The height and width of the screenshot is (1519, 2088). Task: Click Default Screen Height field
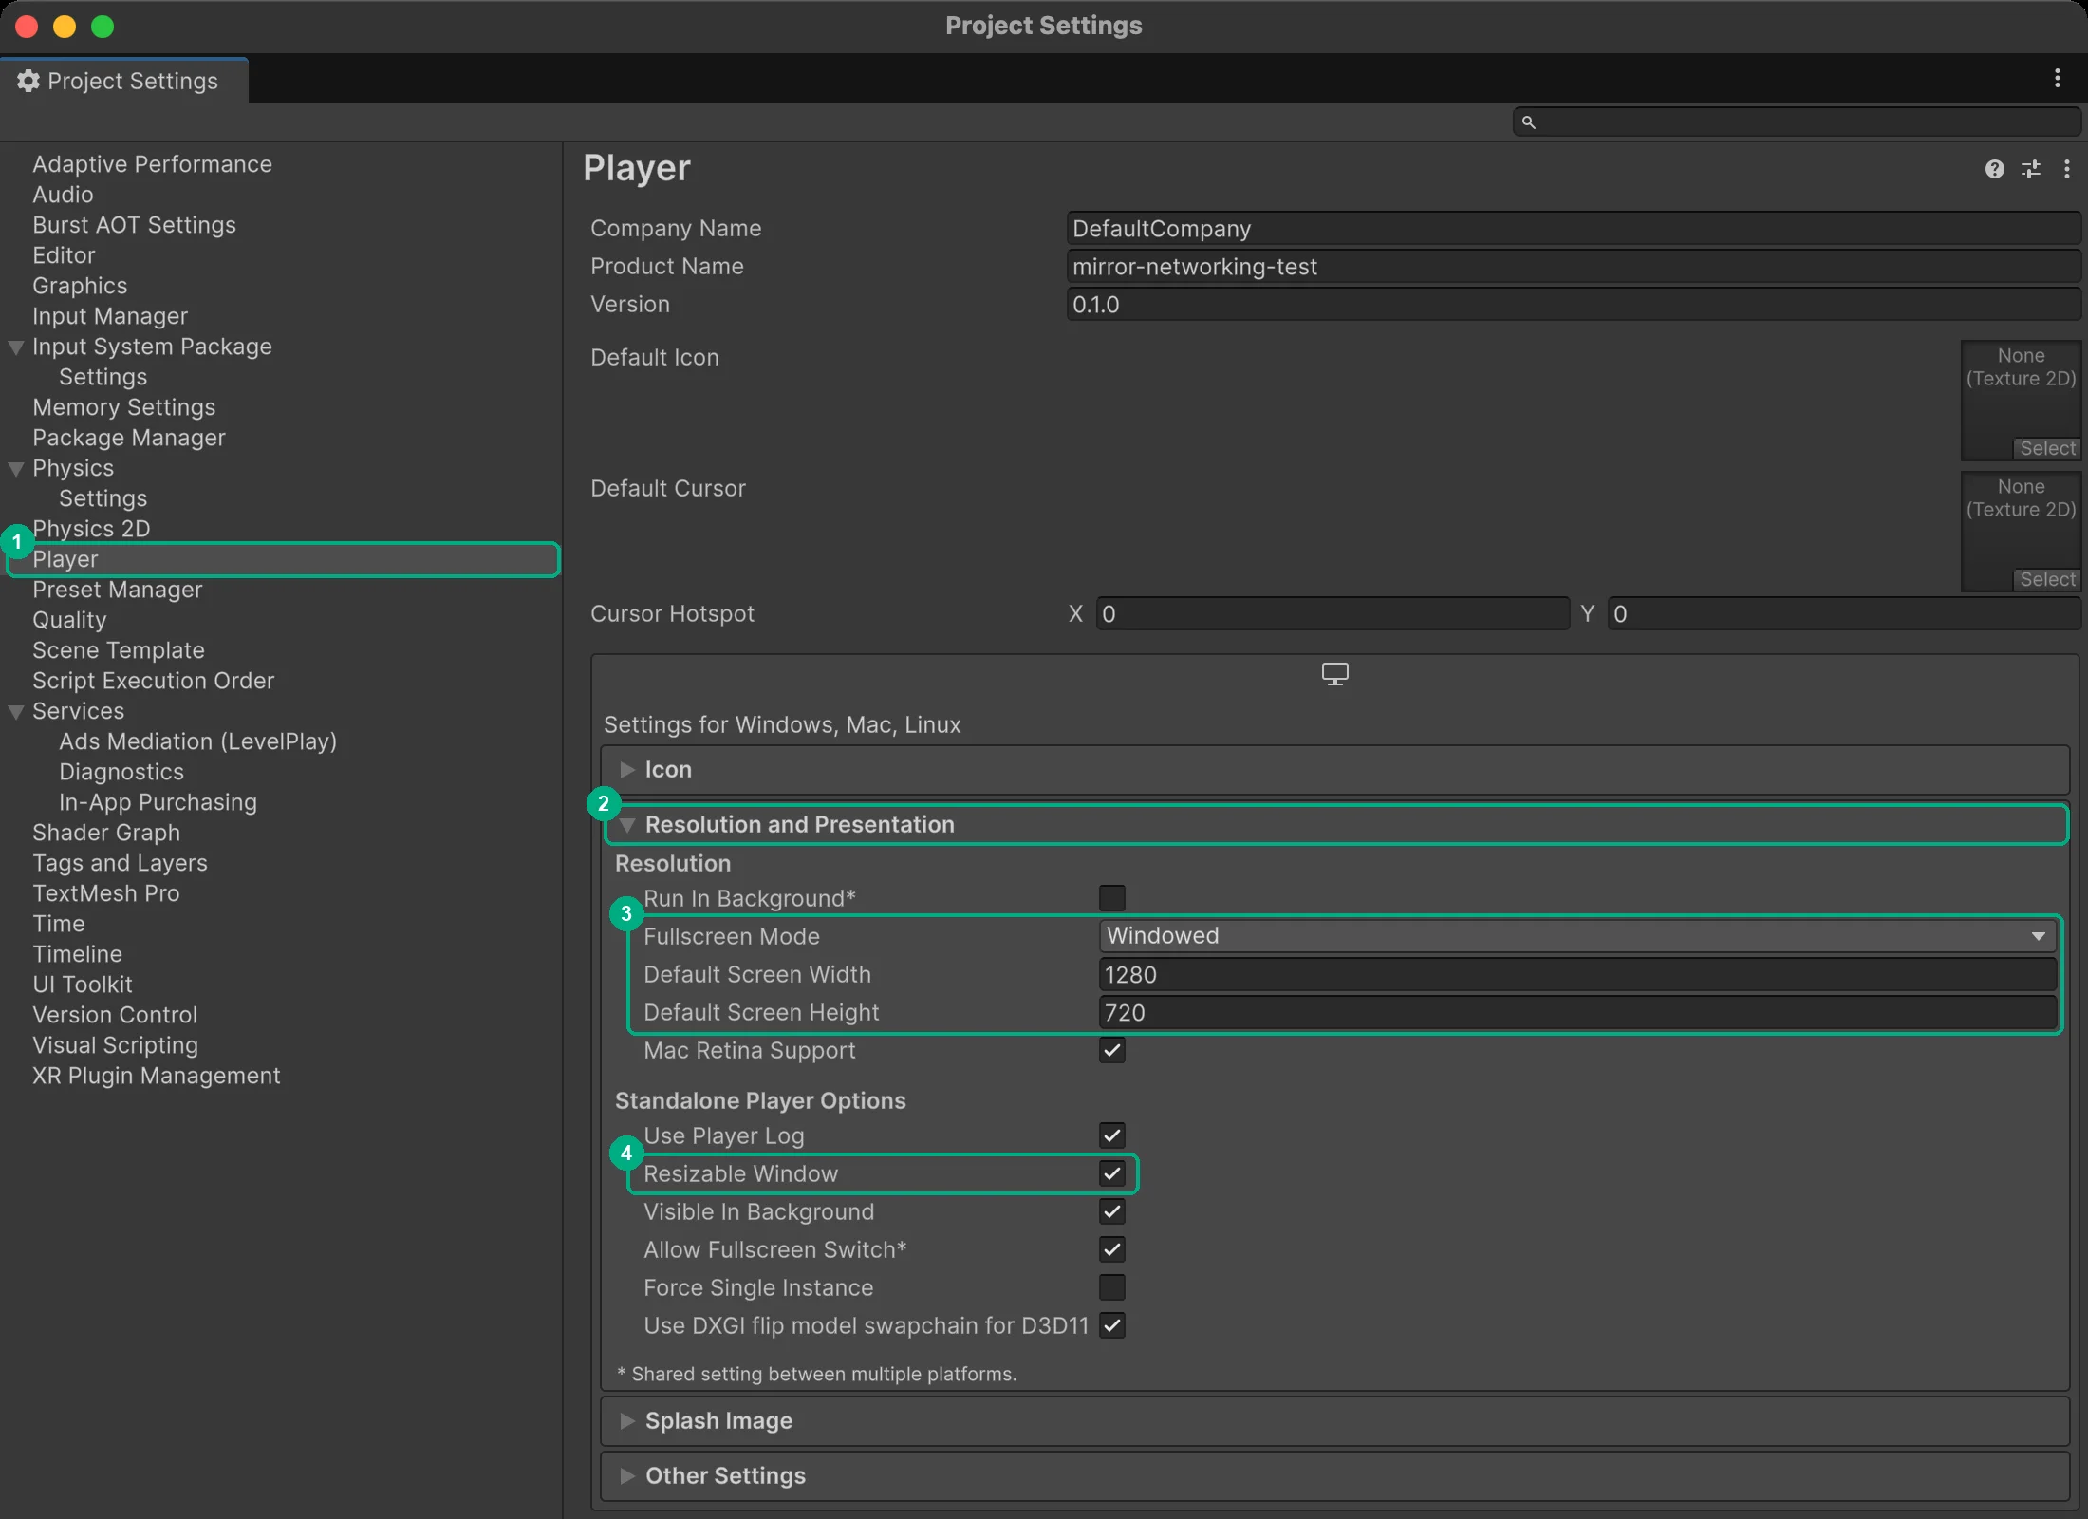point(1577,1013)
